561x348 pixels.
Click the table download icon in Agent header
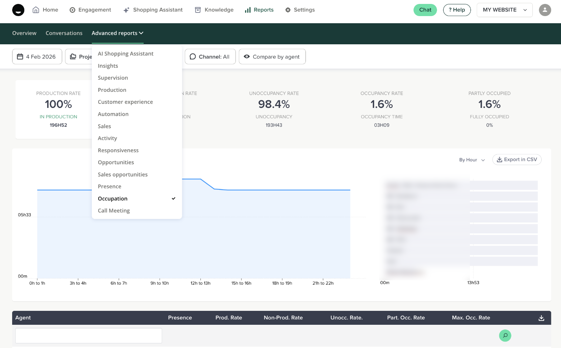click(541, 318)
